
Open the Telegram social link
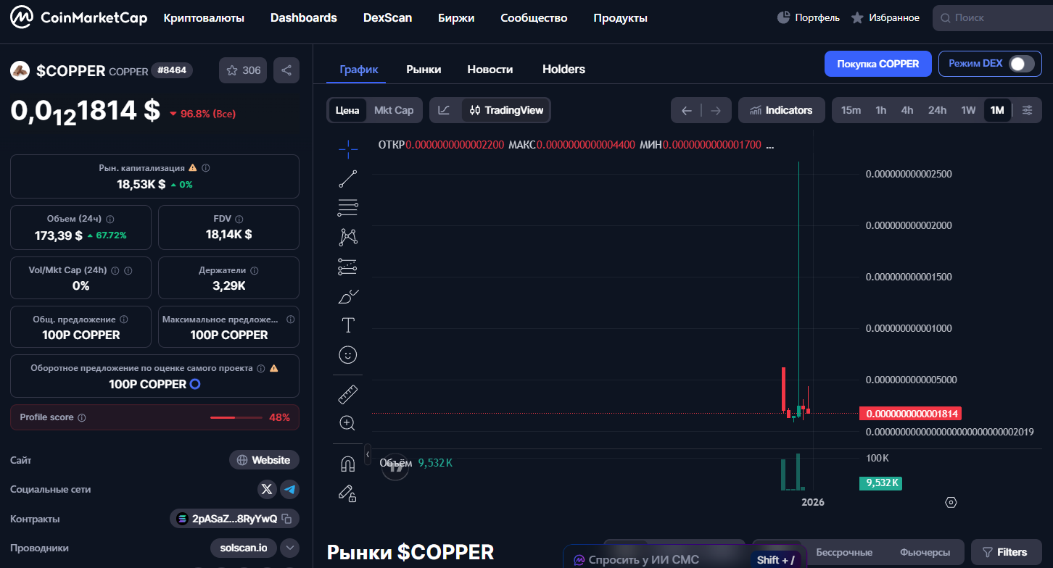[290, 489]
